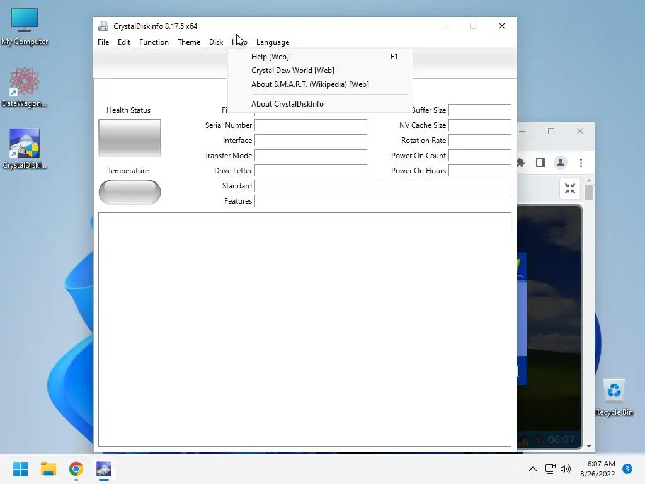Open the File menu
This screenshot has width=645, height=484.
pyautogui.click(x=103, y=42)
